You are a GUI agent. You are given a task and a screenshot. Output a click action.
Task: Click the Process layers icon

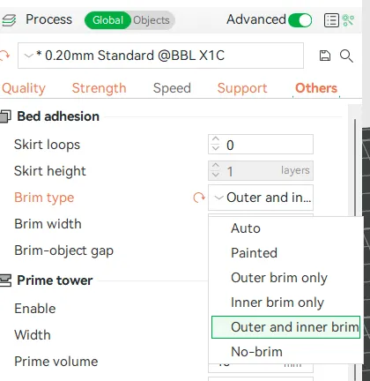click(x=9, y=20)
